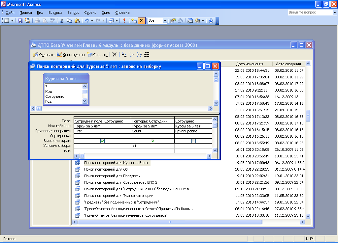Click the query icon beside 'Поиск повторений для Туапсе категории'

[x=78, y=196]
